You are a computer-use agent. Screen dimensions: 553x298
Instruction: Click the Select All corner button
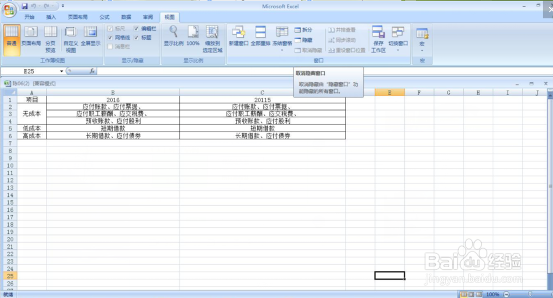10,93
